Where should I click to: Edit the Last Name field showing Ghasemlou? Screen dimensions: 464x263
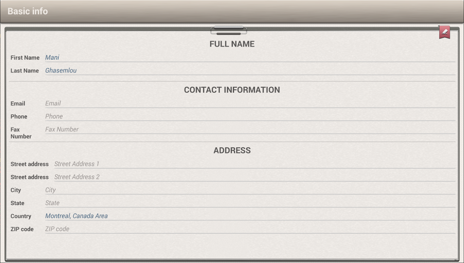(250, 70)
